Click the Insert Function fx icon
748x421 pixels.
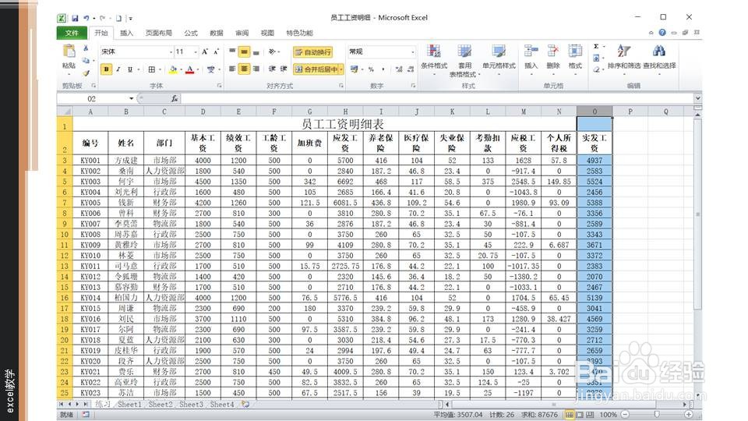175,98
